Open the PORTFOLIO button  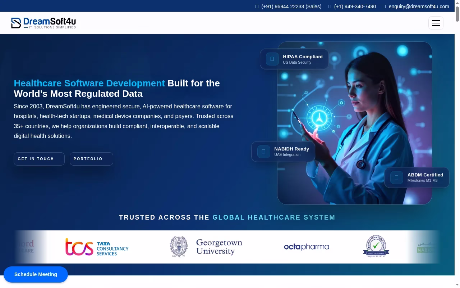91,159
